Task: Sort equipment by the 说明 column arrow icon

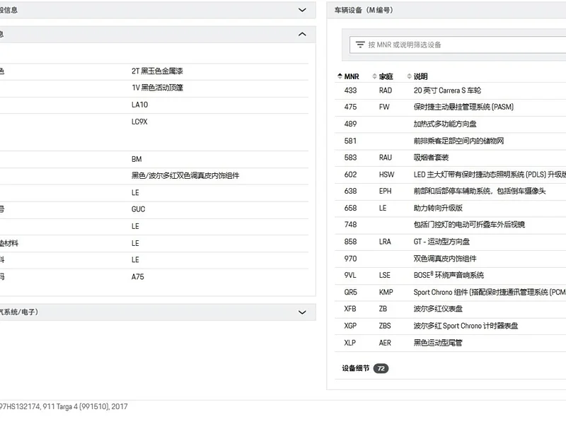Action: [x=409, y=76]
